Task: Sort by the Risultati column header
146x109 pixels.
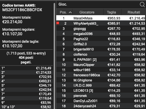Action: (134, 12)
